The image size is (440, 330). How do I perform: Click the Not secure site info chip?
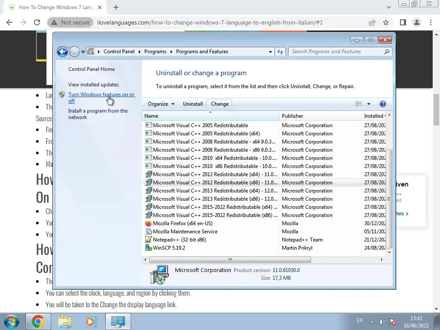click(70, 22)
